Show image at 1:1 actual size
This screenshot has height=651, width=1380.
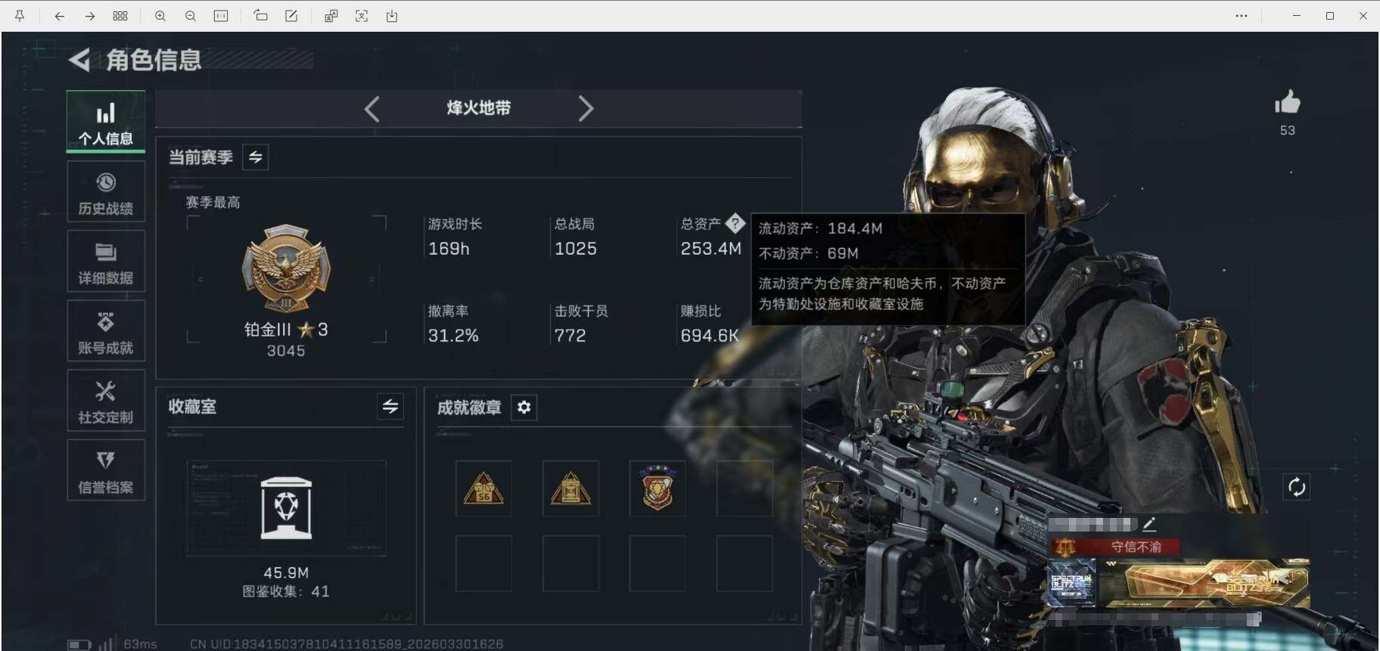click(221, 16)
